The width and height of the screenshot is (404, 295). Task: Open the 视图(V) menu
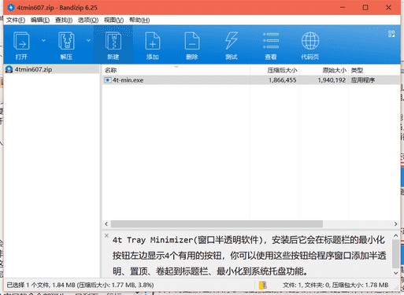[x=113, y=20]
